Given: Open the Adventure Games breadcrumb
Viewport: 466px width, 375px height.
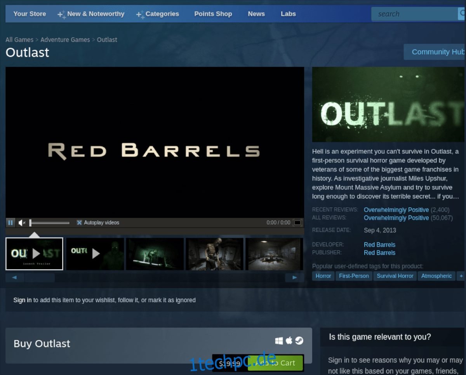Looking at the screenshot, I should [x=65, y=40].
